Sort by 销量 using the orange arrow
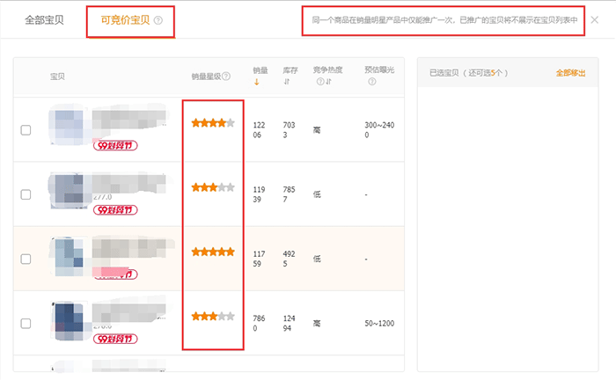The height and width of the screenshot is (380, 616). click(x=256, y=83)
